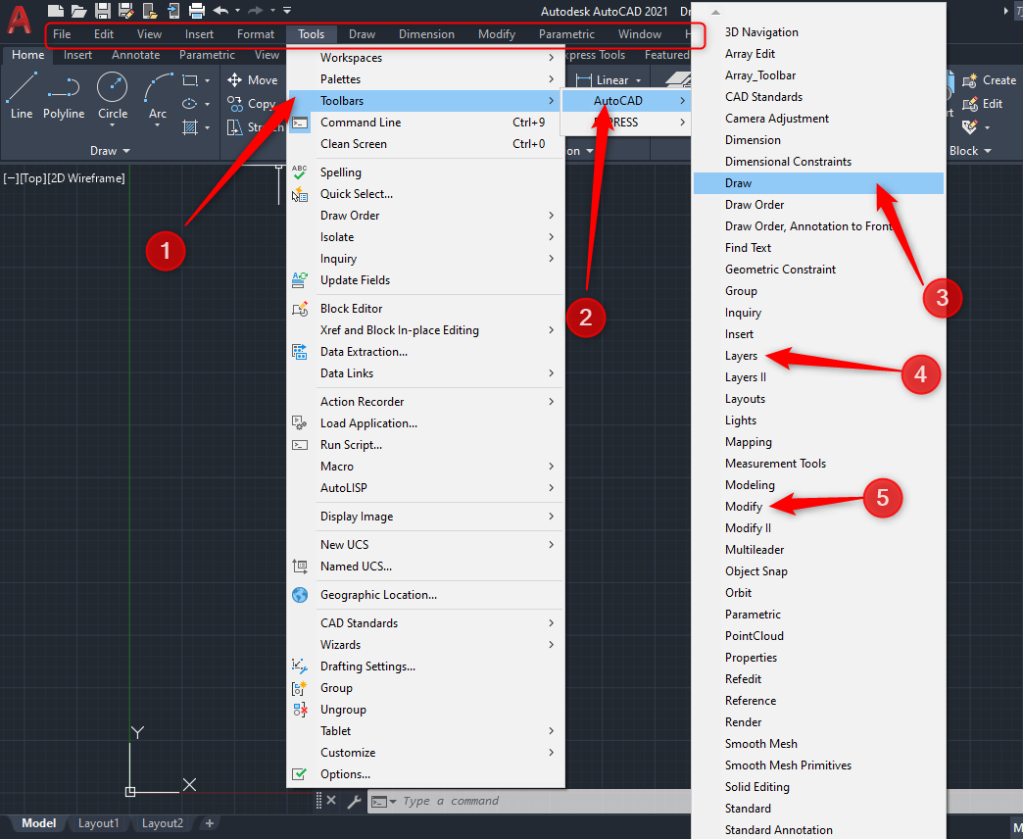Screen dimensions: 1023x839
Task: Open the Format menu
Action: coord(256,34)
